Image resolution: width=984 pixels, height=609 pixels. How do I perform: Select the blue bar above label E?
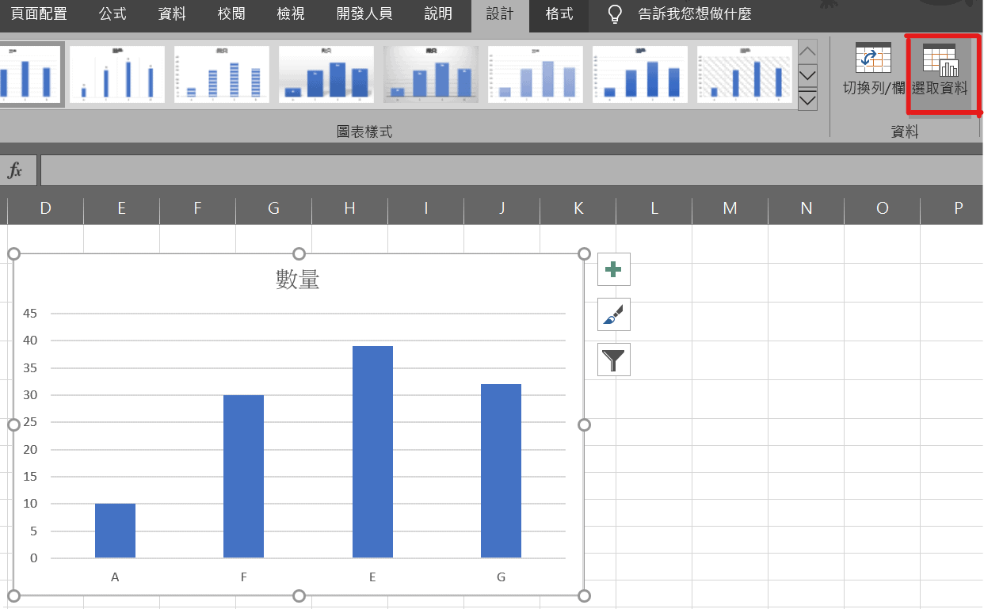pyautogui.click(x=372, y=451)
